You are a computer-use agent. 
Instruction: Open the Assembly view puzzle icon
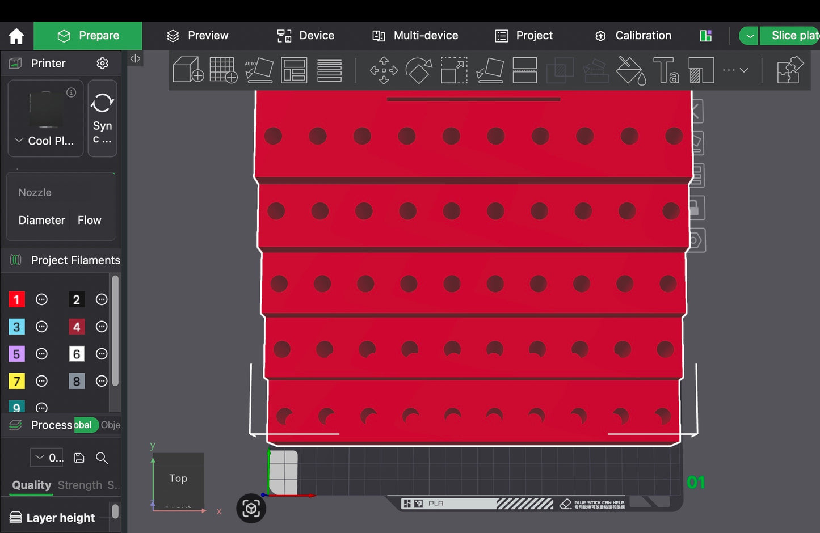tap(790, 70)
